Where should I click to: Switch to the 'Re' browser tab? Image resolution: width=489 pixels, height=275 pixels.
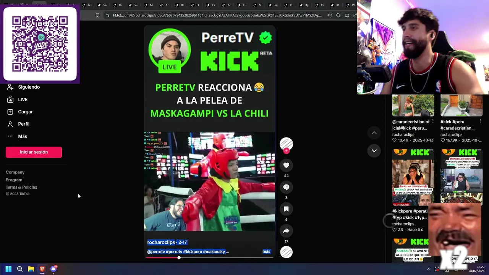[180, 5]
